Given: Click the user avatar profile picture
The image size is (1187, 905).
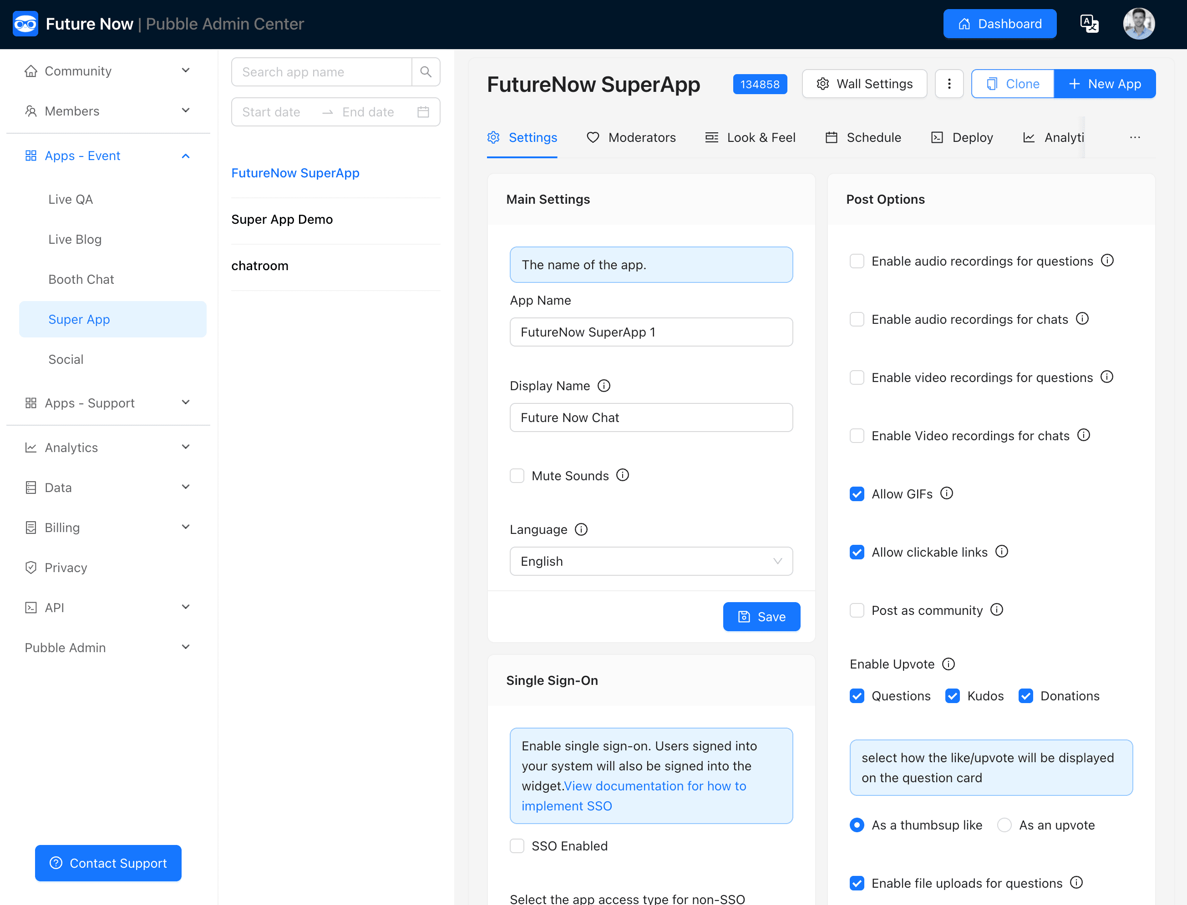Looking at the screenshot, I should [x=1138, y=24].
